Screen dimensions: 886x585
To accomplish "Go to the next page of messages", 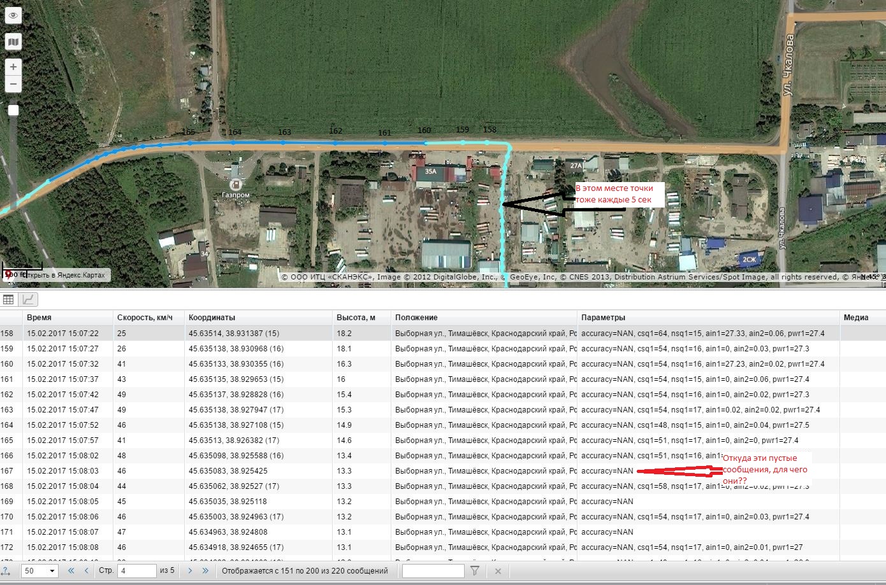I will point(190,571).
